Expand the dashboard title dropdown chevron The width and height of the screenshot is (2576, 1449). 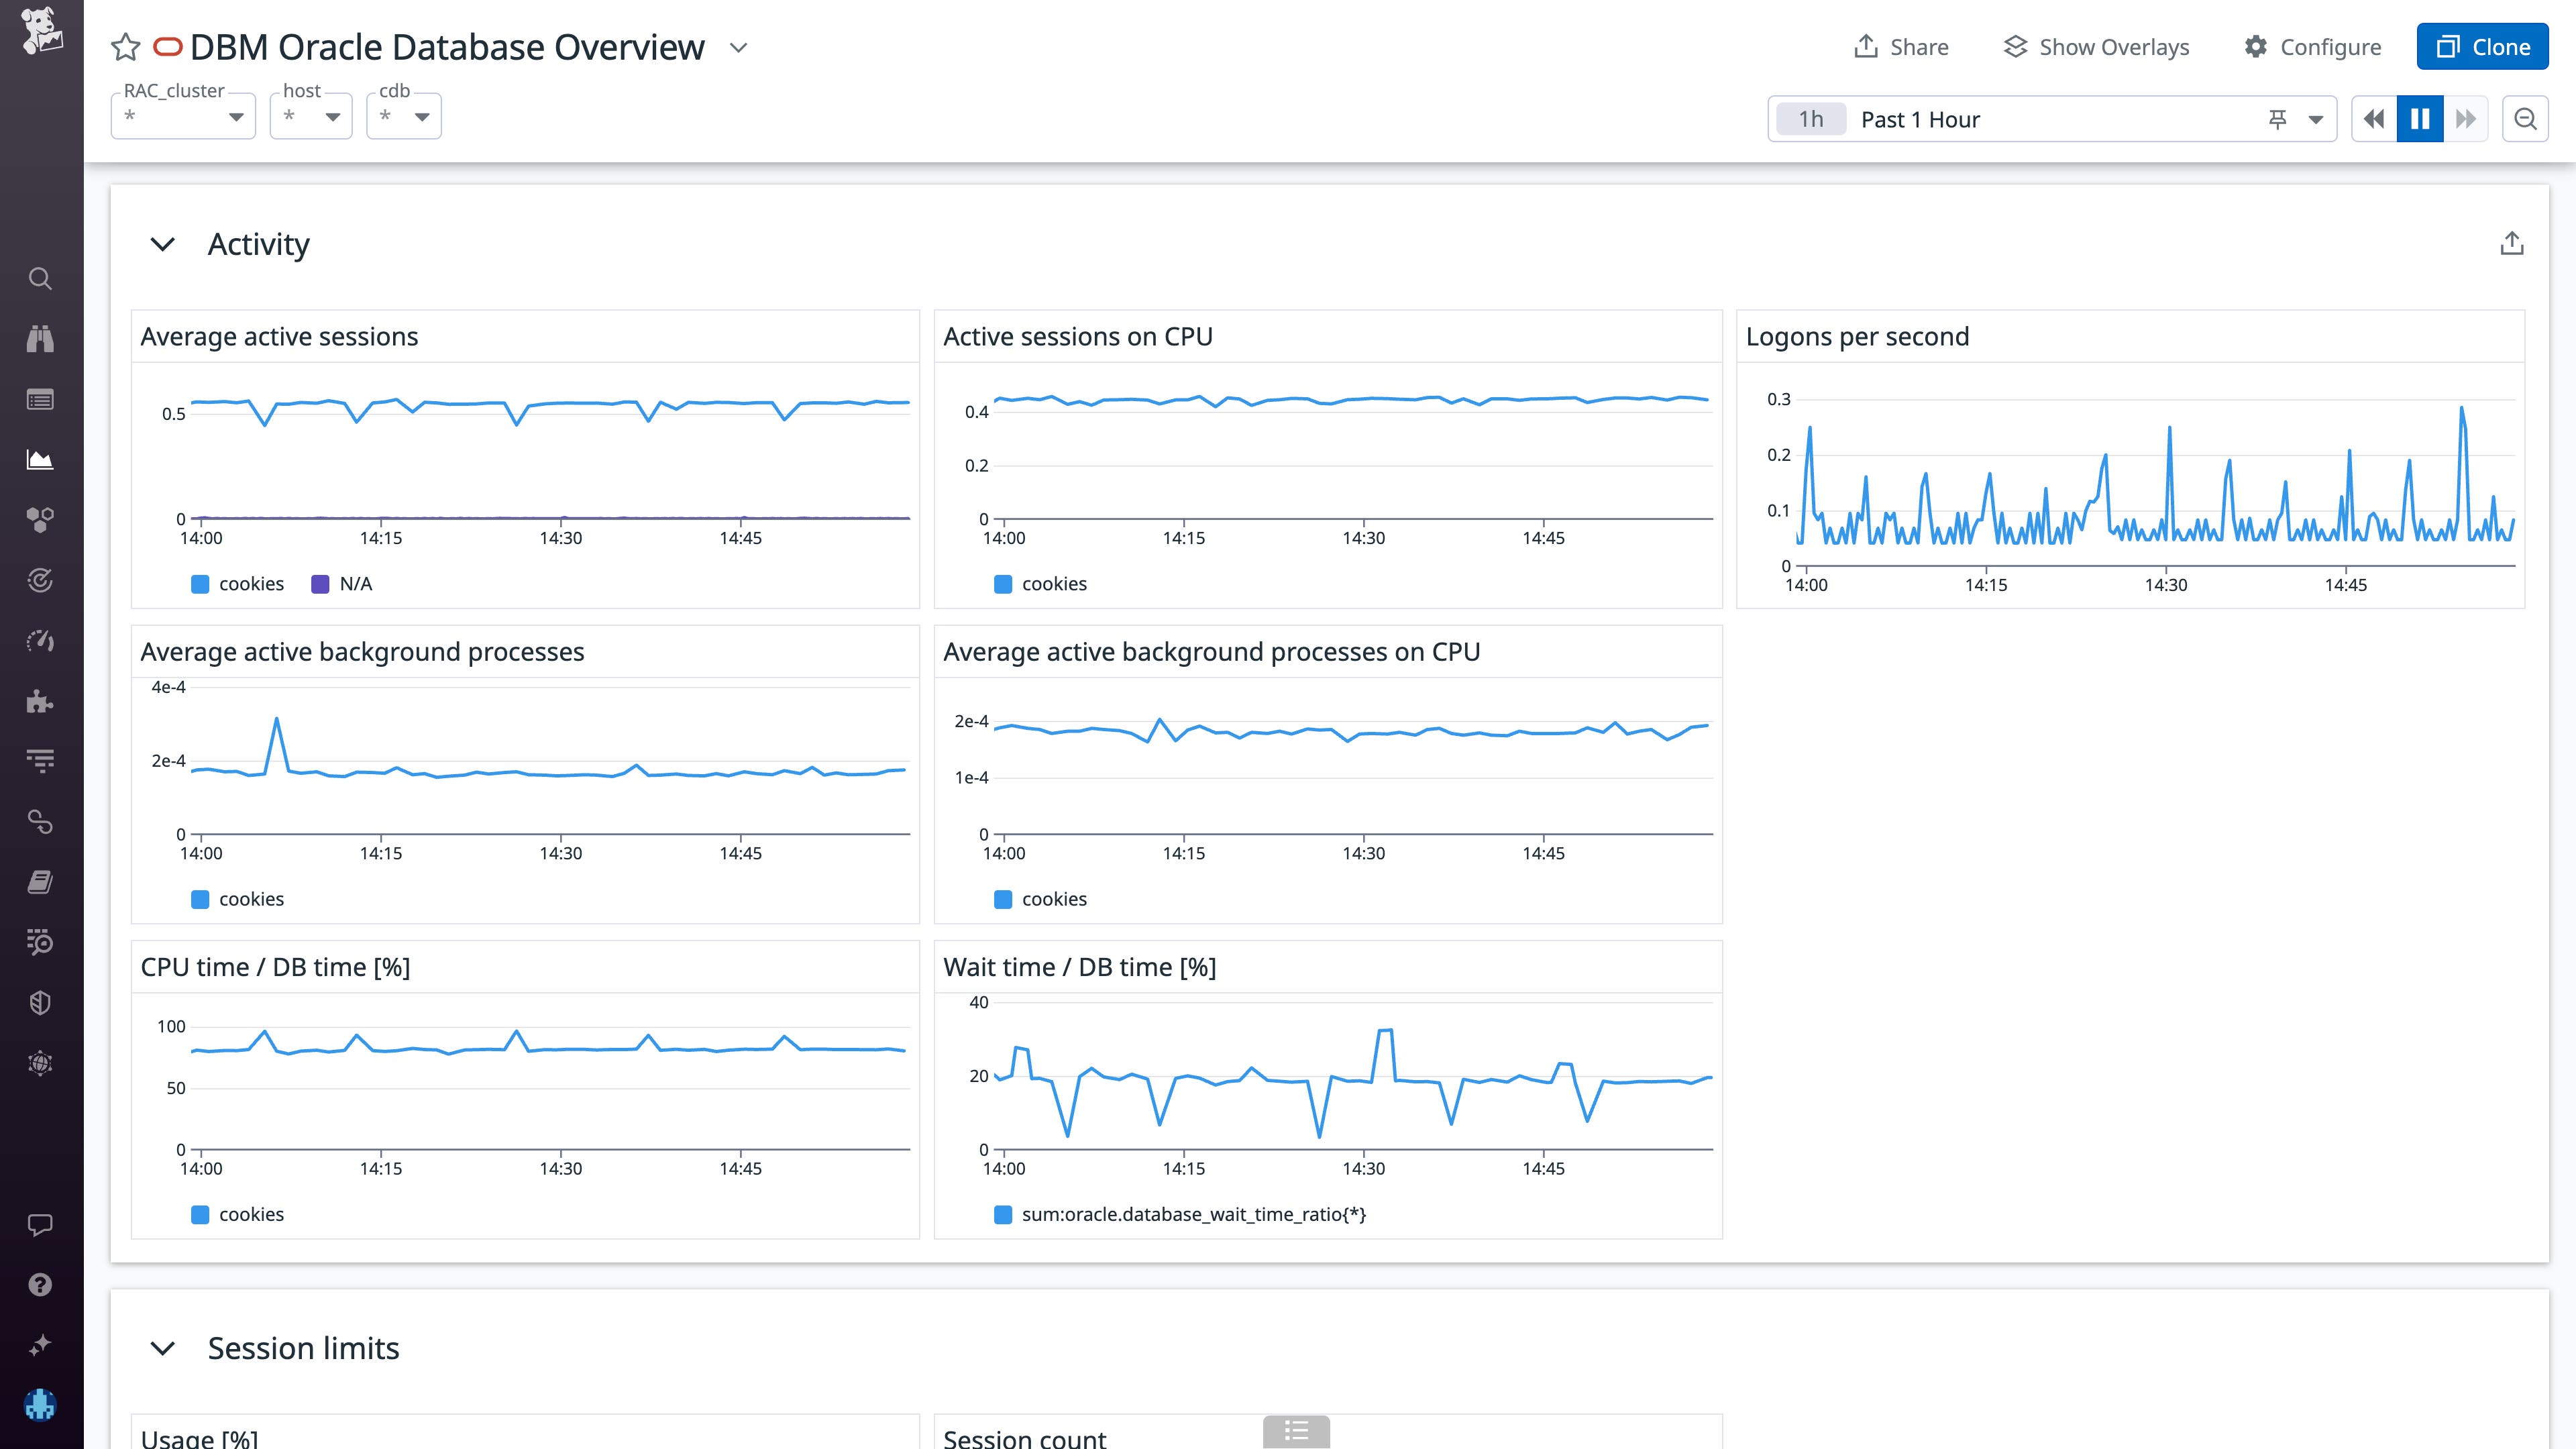[x=738, y=47]
